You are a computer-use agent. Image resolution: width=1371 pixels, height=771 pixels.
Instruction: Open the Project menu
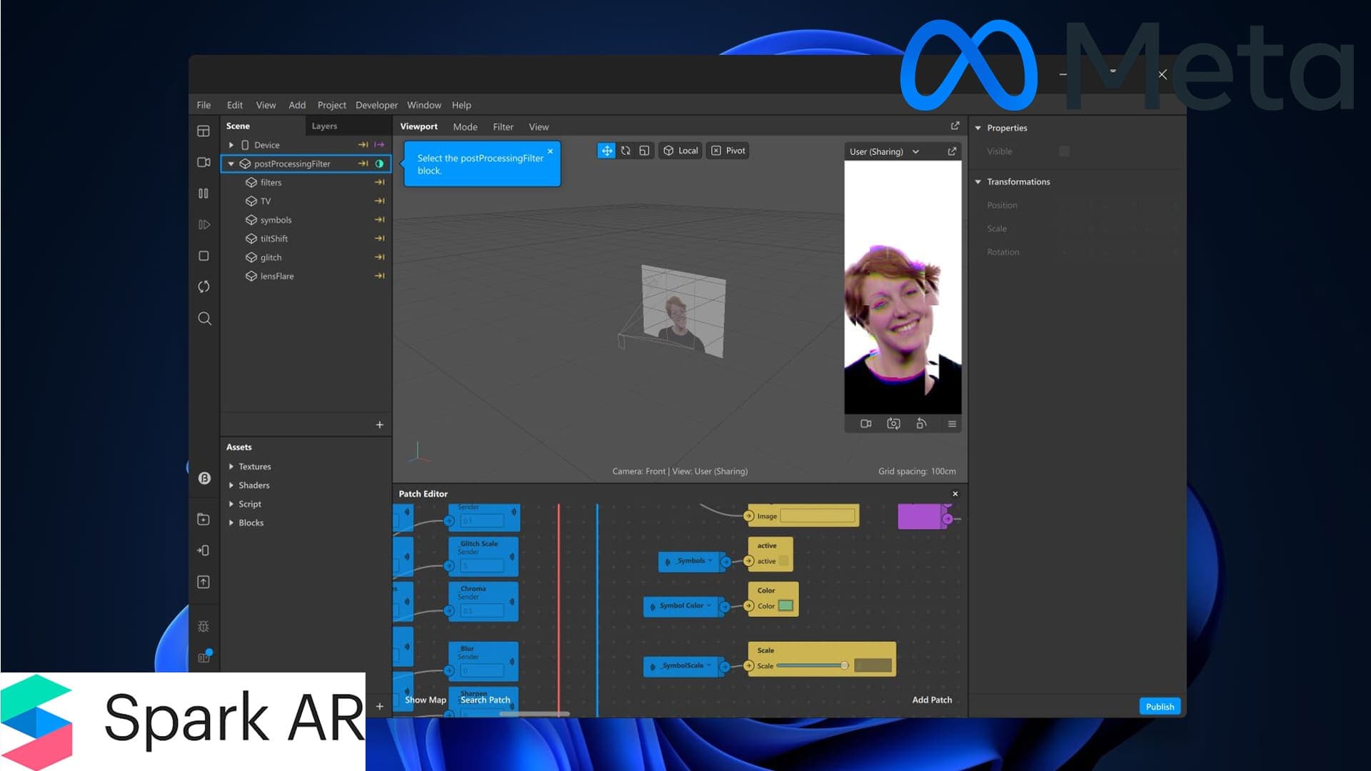(x=331, y=105)
